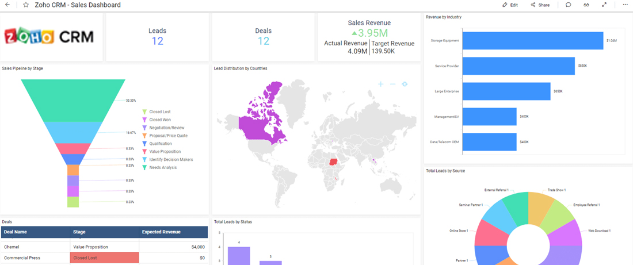Zoom out of the map with minus icon

pyautogui.click(x=393, y=84)
